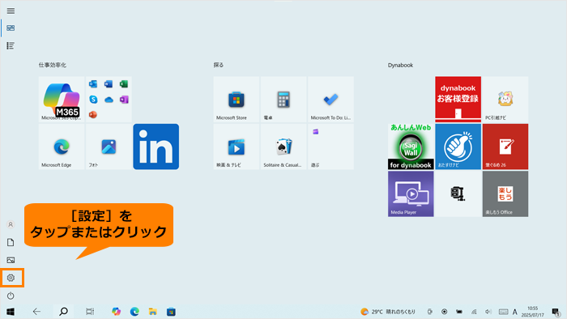Open the Pictures folder sidebar icon

[11, 260]
